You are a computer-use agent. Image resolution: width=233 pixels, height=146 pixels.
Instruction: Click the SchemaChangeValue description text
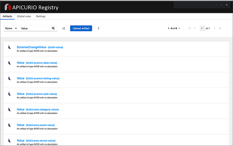[x=37, y=51]
